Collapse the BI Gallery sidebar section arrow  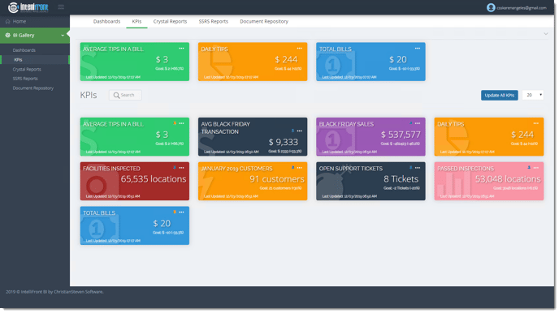[x=63, y=36]
